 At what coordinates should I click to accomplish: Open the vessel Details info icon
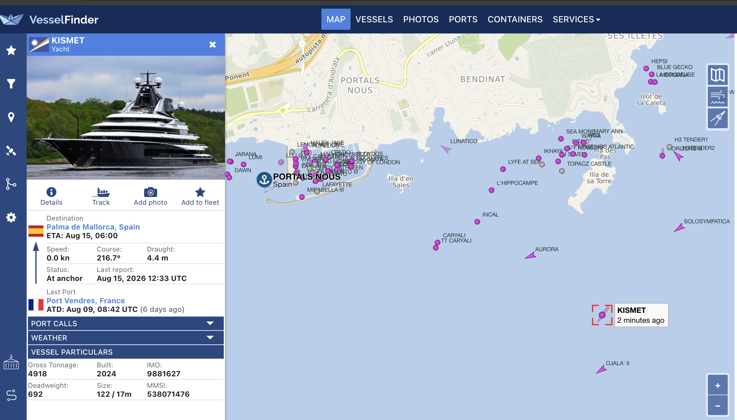pos(51,192)
